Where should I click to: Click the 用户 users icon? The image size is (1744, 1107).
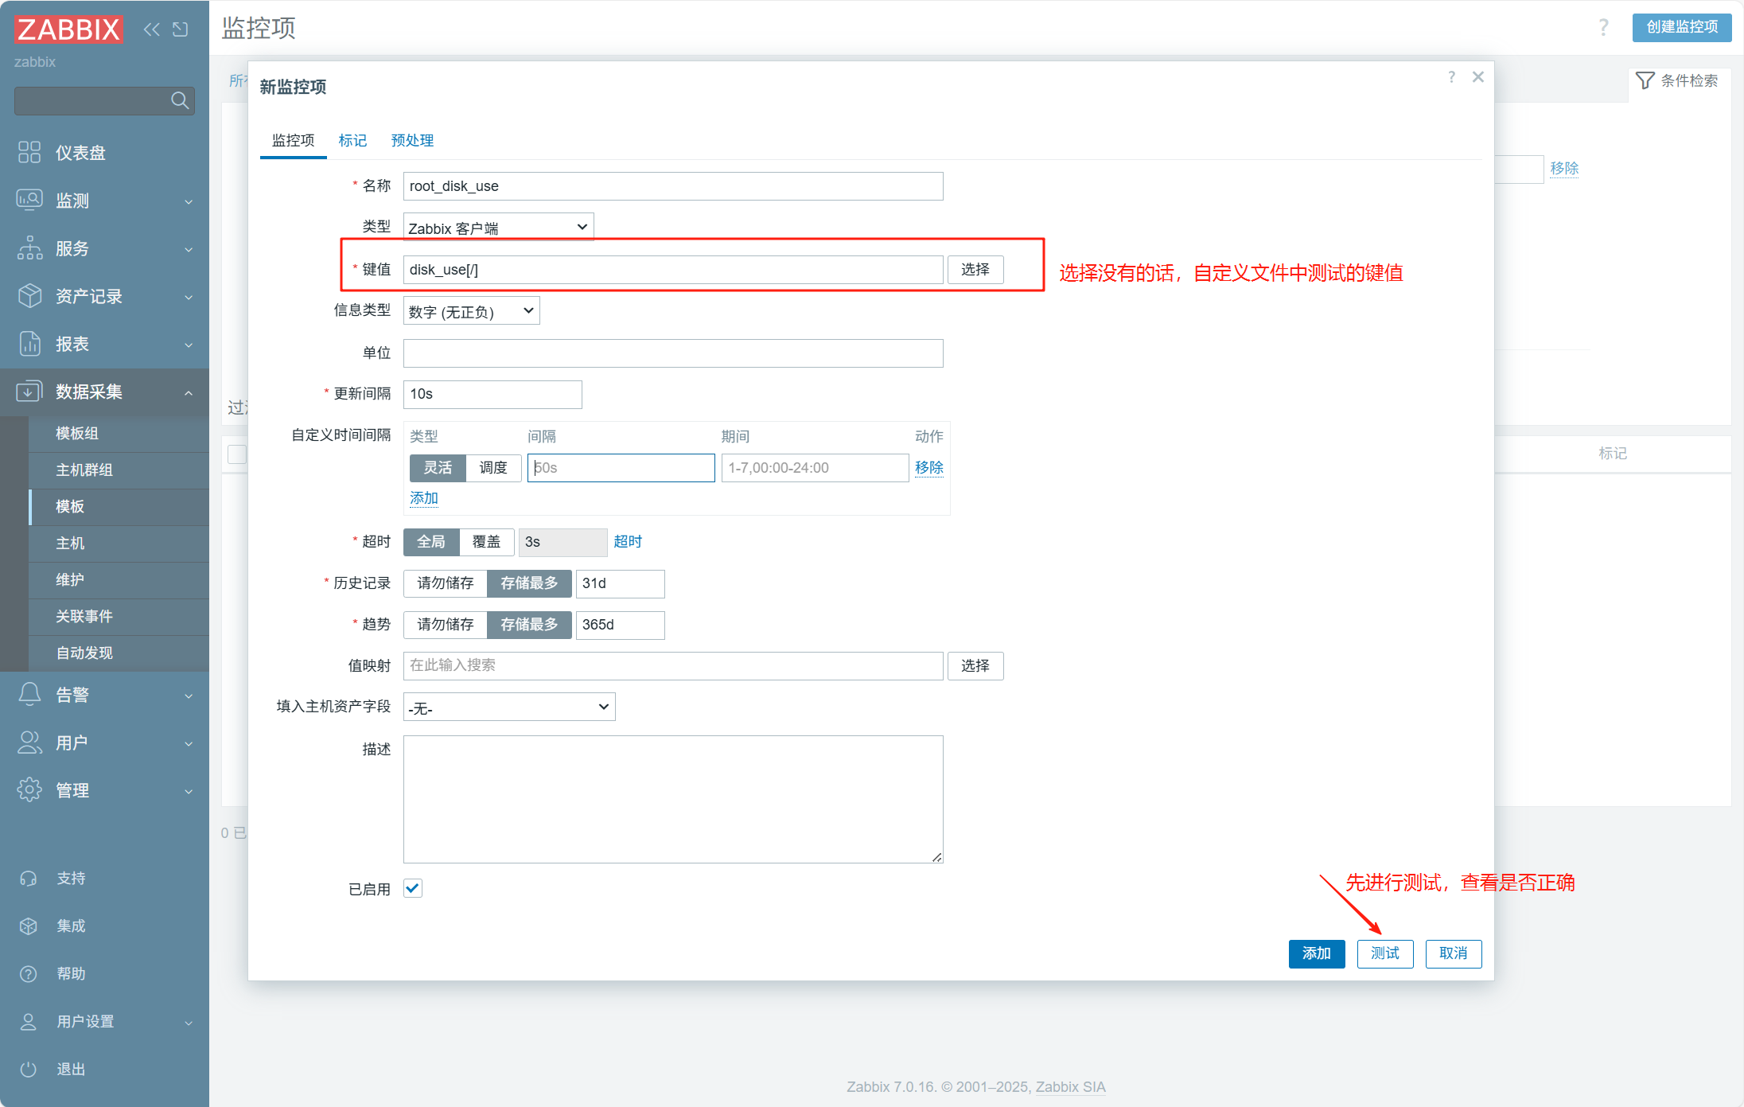[x=29, y=742]
